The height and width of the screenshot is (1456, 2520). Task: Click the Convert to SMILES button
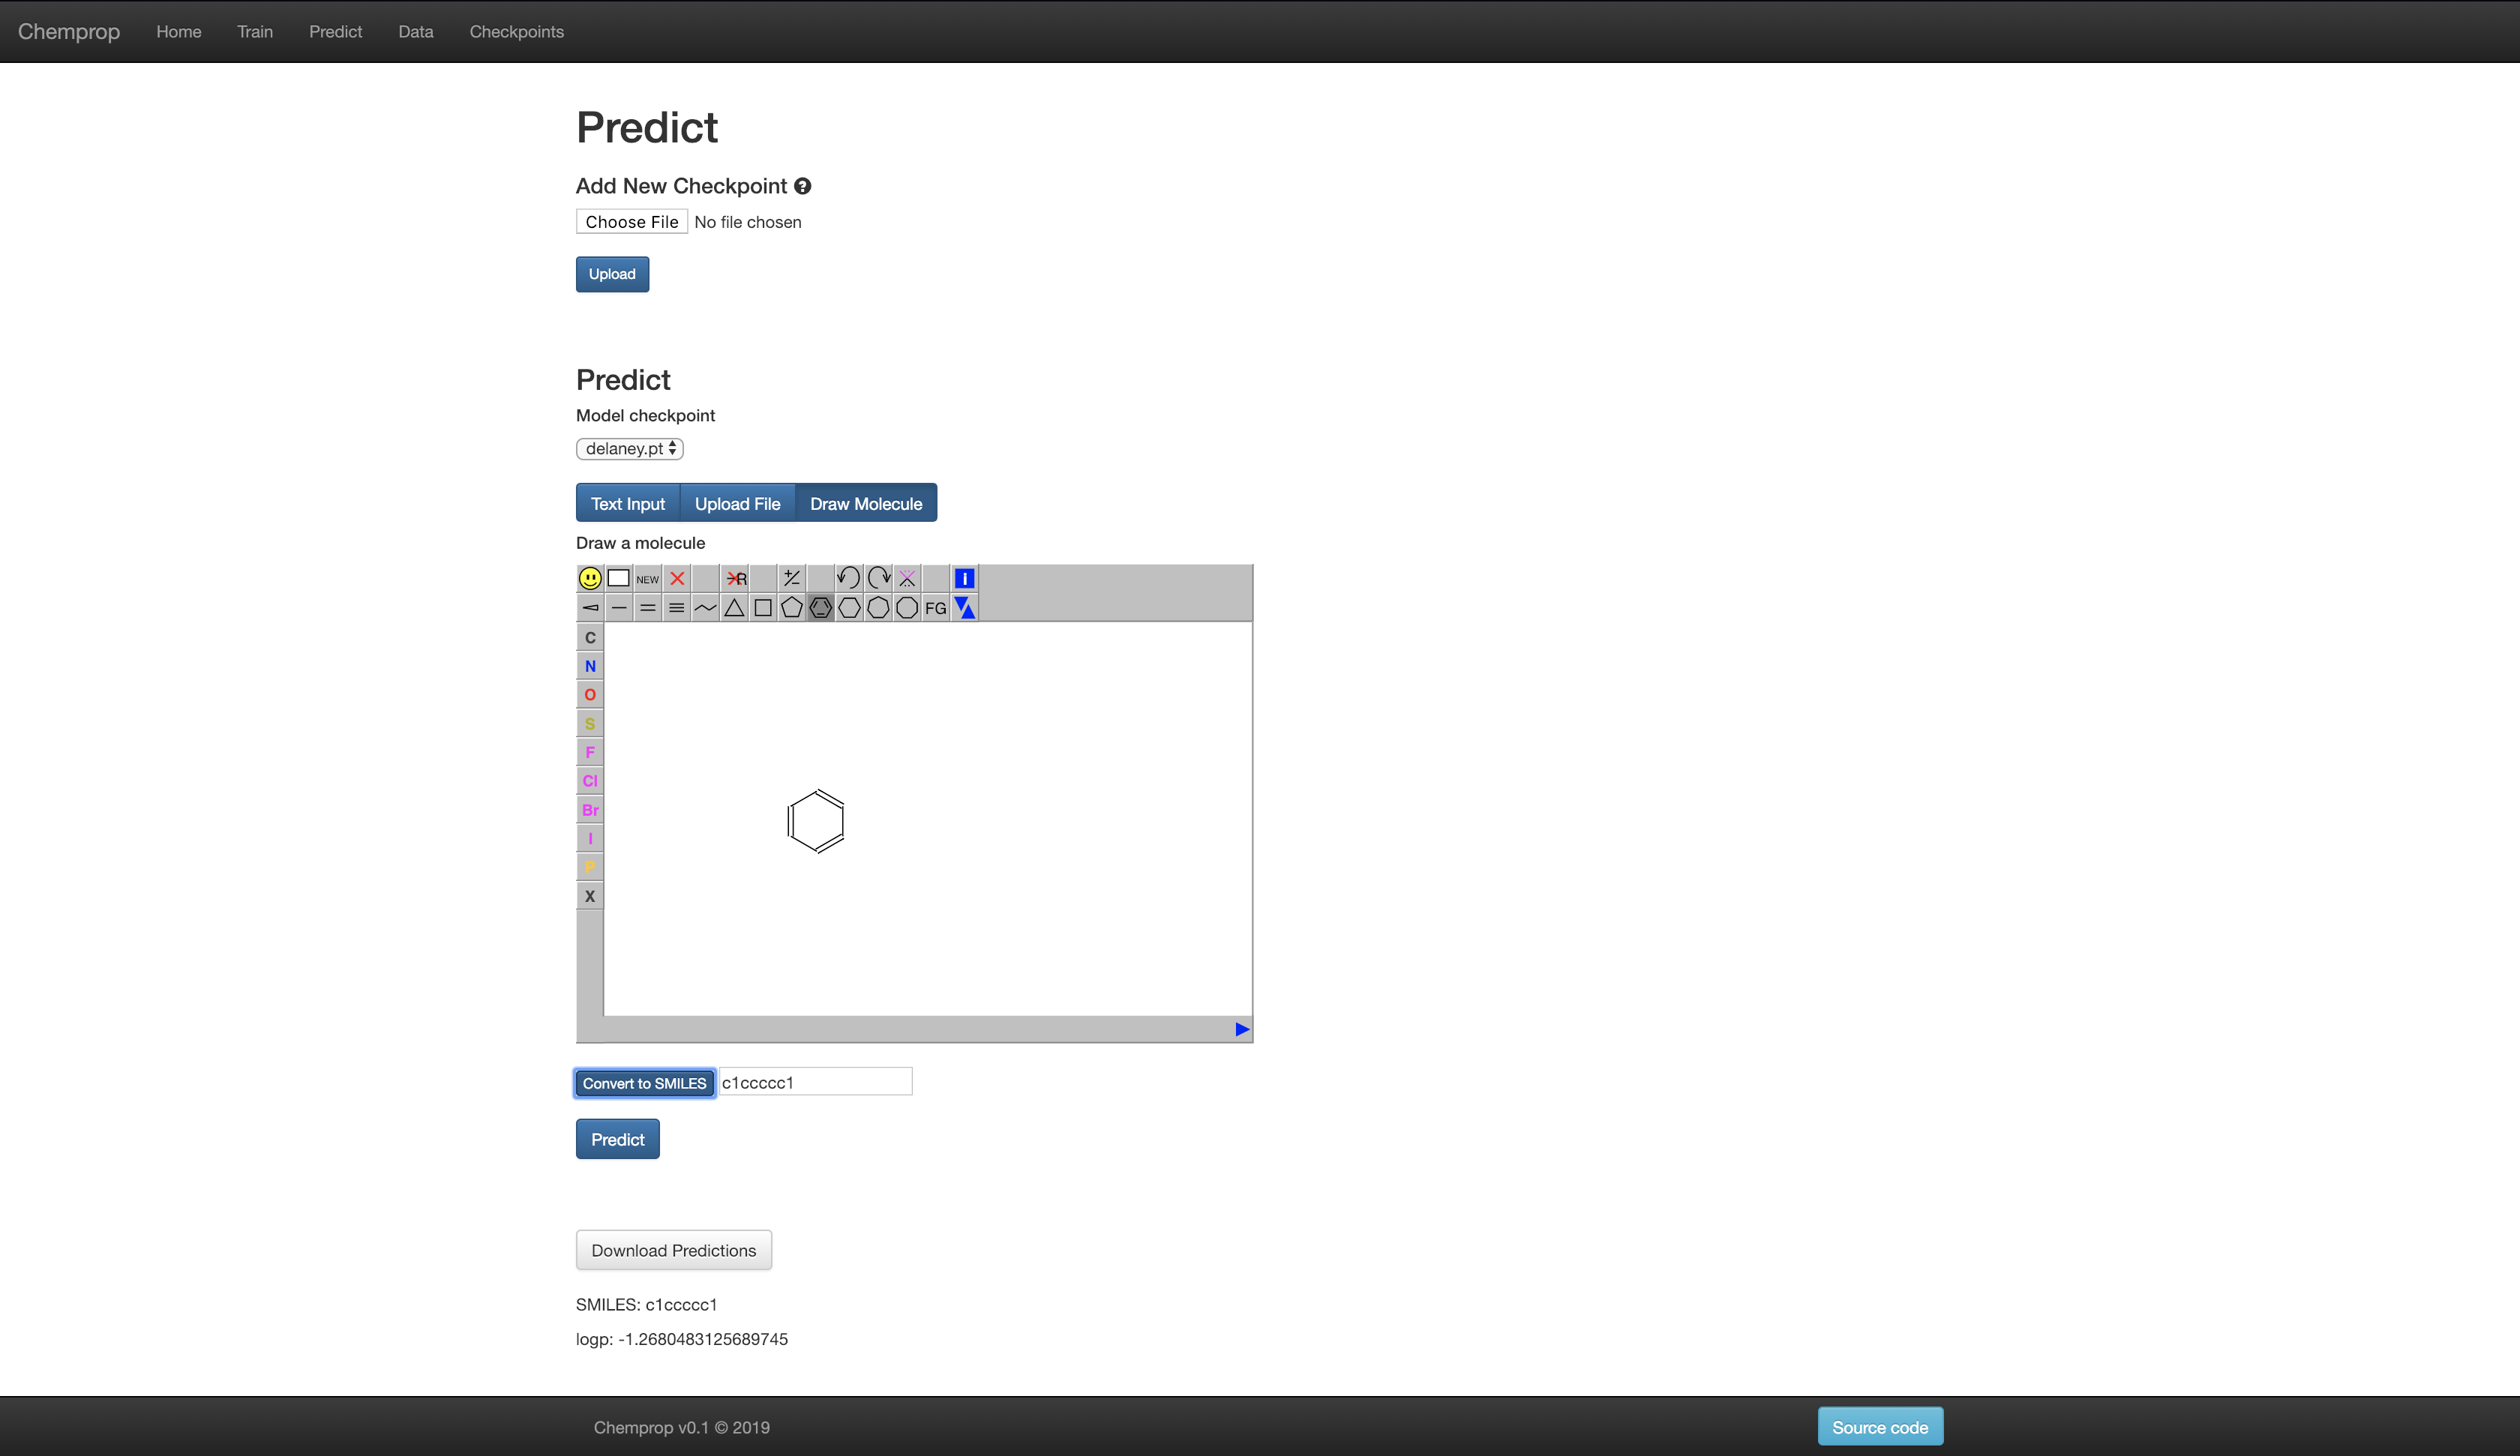(x=643, y=1083)
